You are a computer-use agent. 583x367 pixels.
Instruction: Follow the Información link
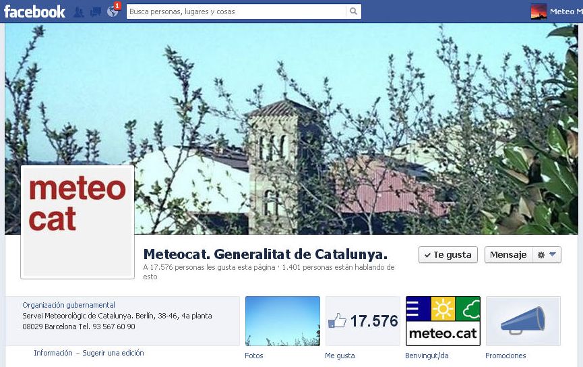point(53,353)
